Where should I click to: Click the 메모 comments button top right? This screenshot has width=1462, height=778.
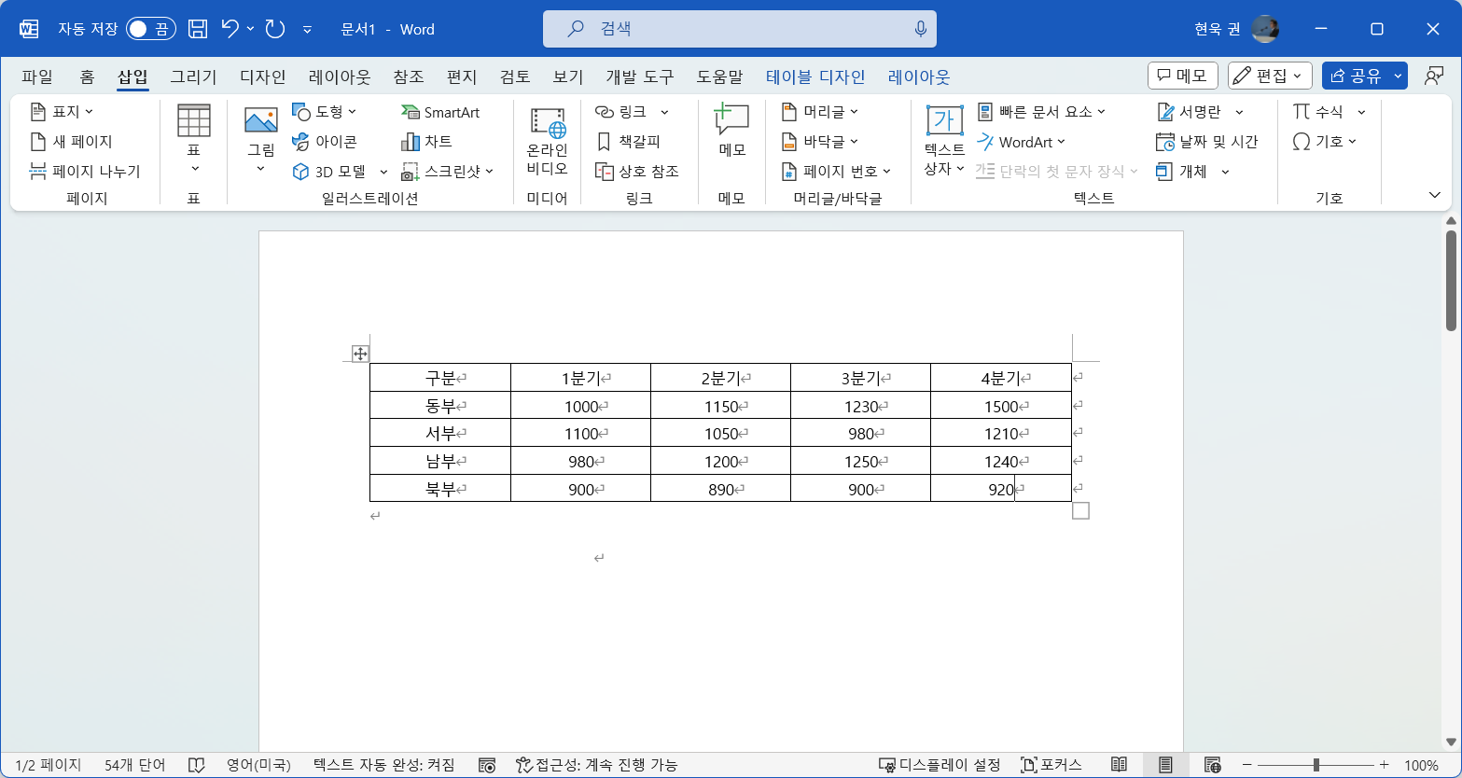pos(1182,76)
